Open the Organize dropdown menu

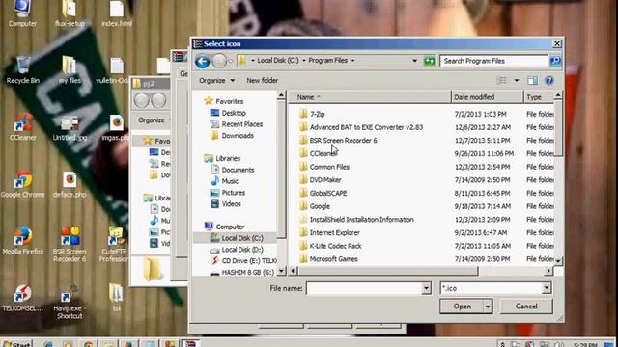(216, 80)
